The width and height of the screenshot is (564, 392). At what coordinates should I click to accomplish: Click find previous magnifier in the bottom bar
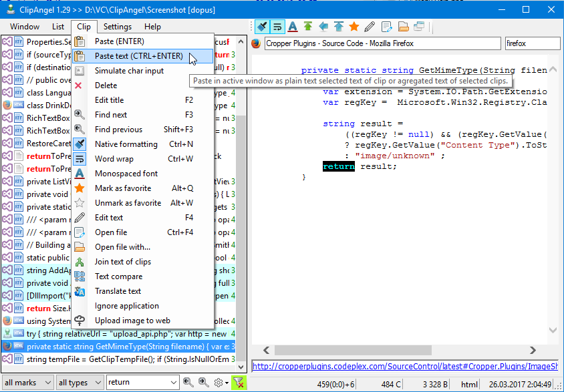[x=188, y=382]
